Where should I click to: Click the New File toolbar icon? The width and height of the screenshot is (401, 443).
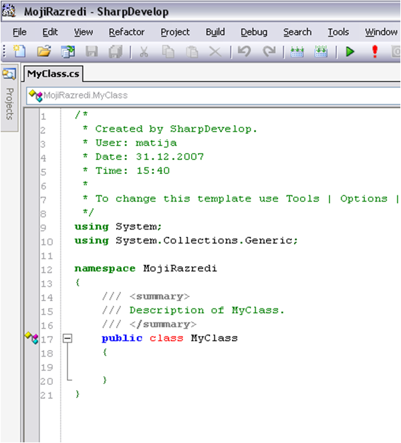coord(19,52)
